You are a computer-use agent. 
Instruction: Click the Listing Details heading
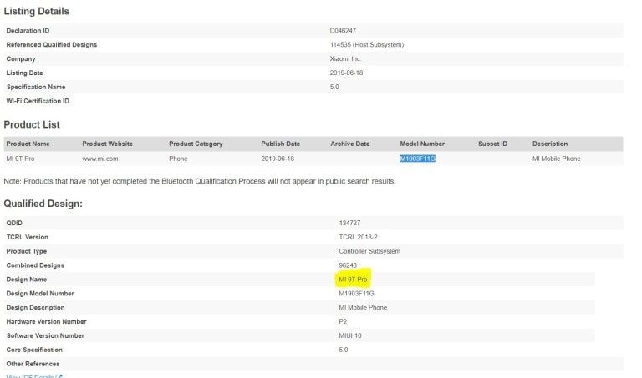coord(37,11)
